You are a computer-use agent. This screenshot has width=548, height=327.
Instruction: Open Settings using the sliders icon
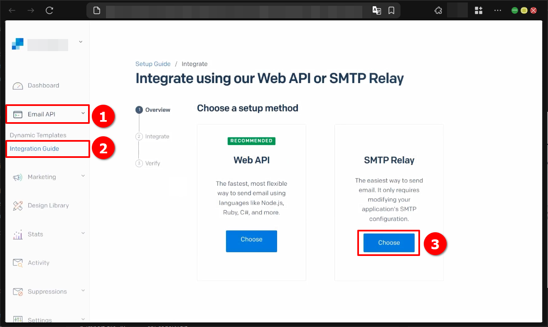click(x=17, y=319)
